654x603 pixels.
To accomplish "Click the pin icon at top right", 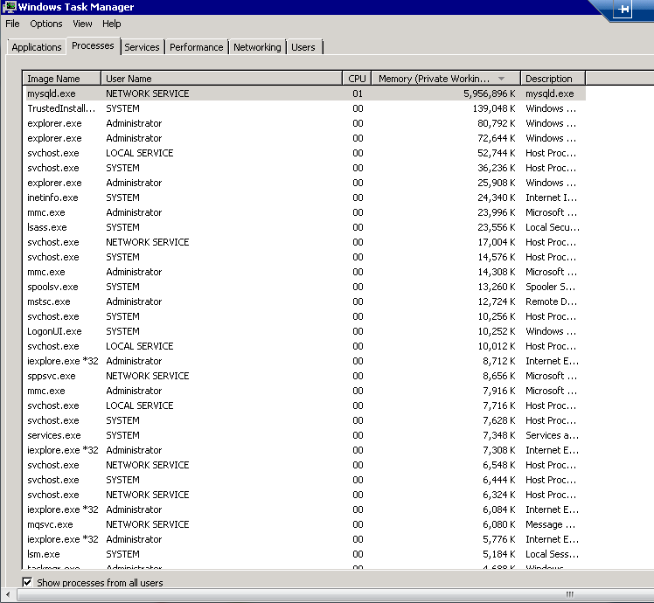I will point(623,10).
